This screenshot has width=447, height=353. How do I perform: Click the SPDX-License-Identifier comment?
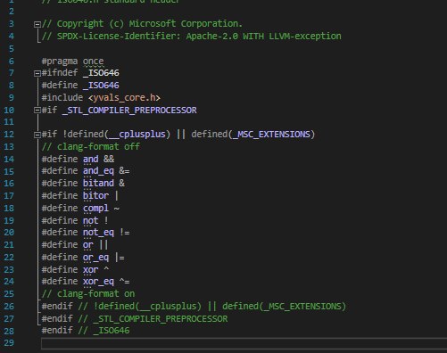192,37
